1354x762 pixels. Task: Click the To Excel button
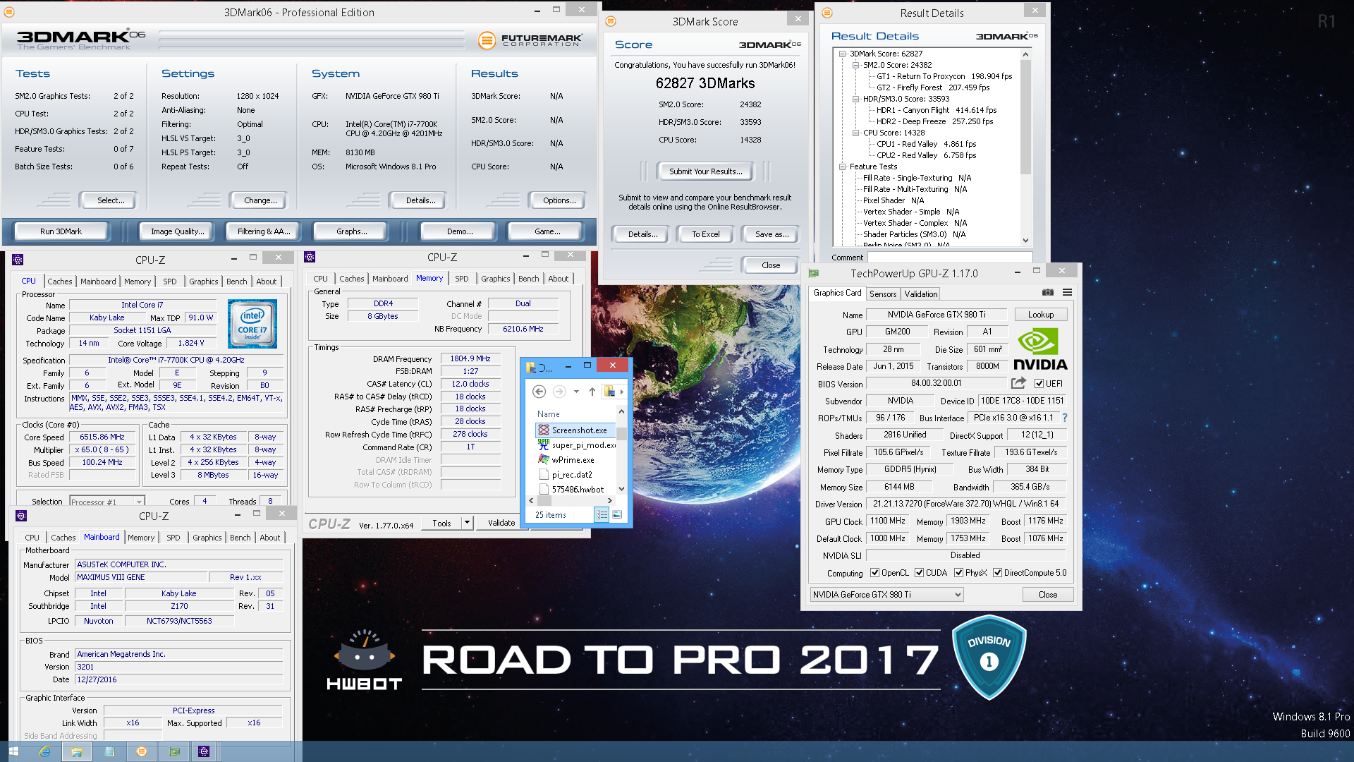click(x=705, y=234)
